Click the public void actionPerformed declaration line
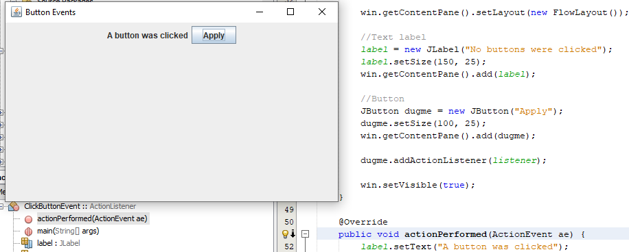This screenshot has width=629, height=252. point(461,234)
